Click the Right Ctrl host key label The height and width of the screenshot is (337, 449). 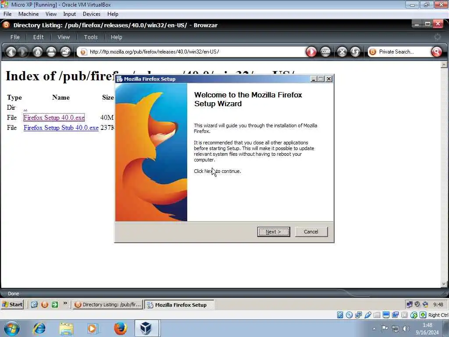click(438, 315)
